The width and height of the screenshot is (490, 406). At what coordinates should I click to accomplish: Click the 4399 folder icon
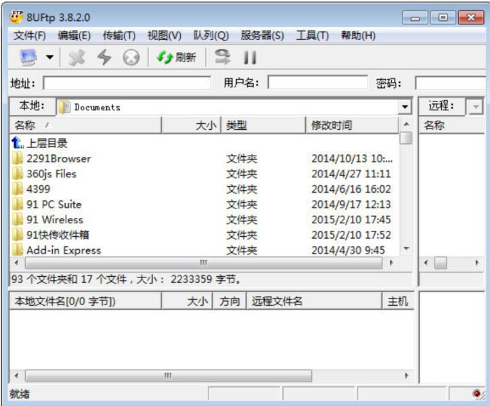pos(18,189)
